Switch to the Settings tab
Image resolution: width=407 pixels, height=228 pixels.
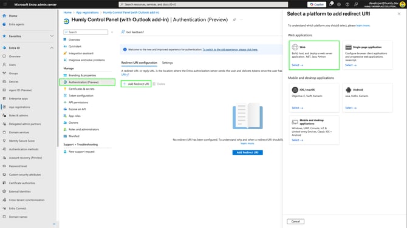coord(168,62)
